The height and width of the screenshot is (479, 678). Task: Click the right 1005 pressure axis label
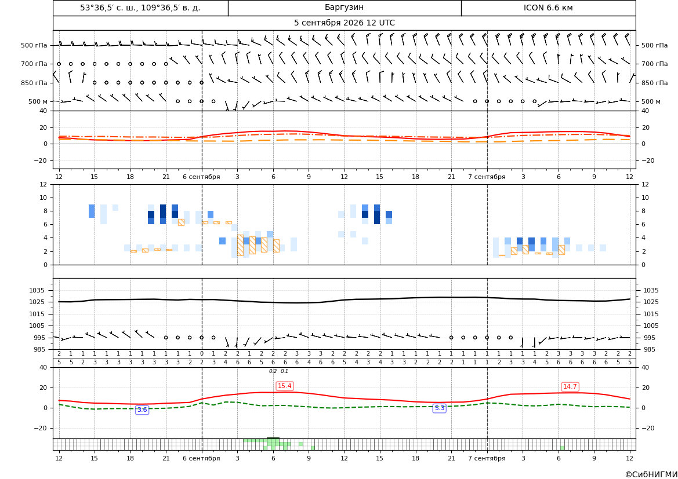[x=651, y=326]
